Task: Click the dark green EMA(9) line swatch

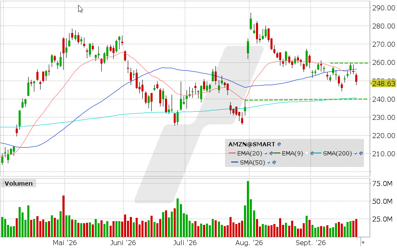Action: (x=277, y=153)
